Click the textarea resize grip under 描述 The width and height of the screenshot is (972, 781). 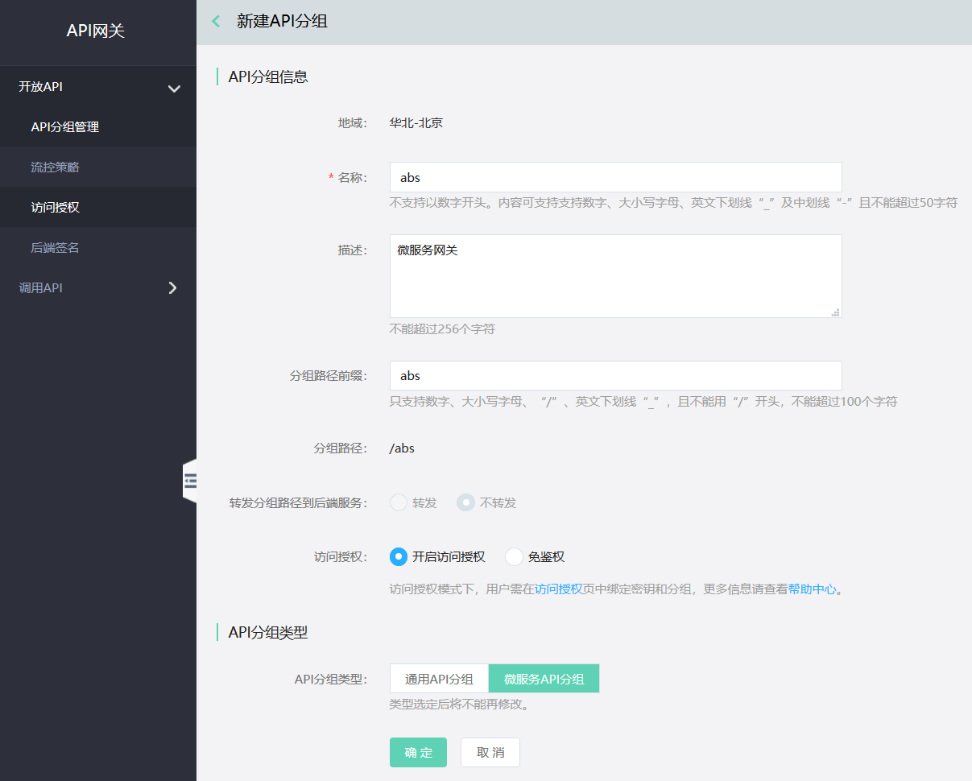coord(836,312)
